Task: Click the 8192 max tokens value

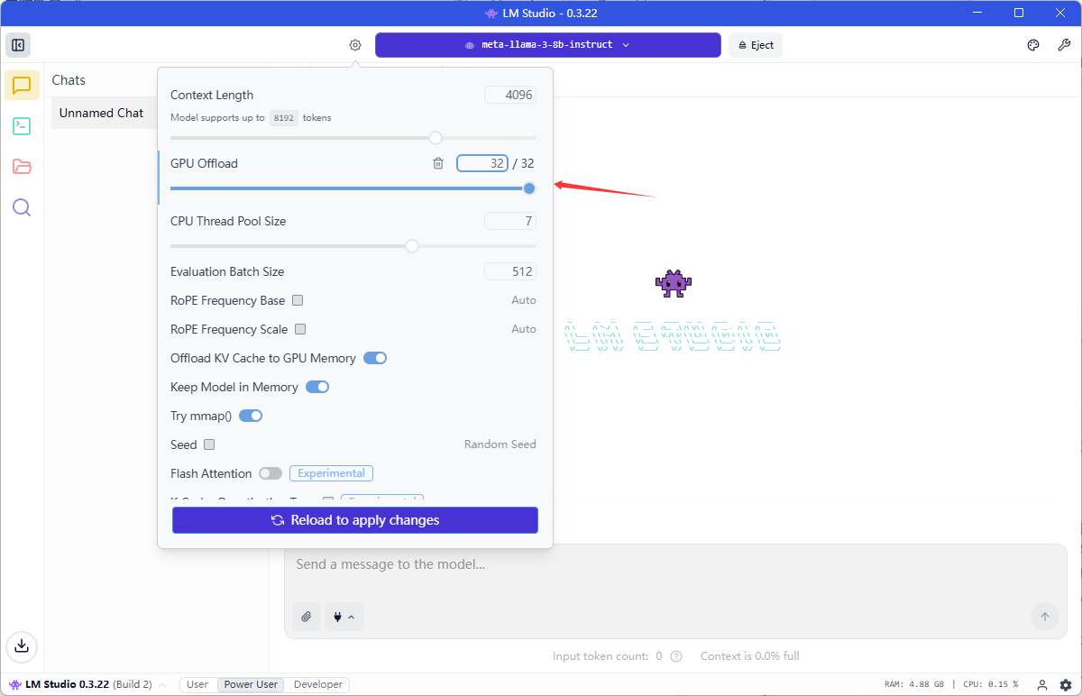Action: coord(283,118)
